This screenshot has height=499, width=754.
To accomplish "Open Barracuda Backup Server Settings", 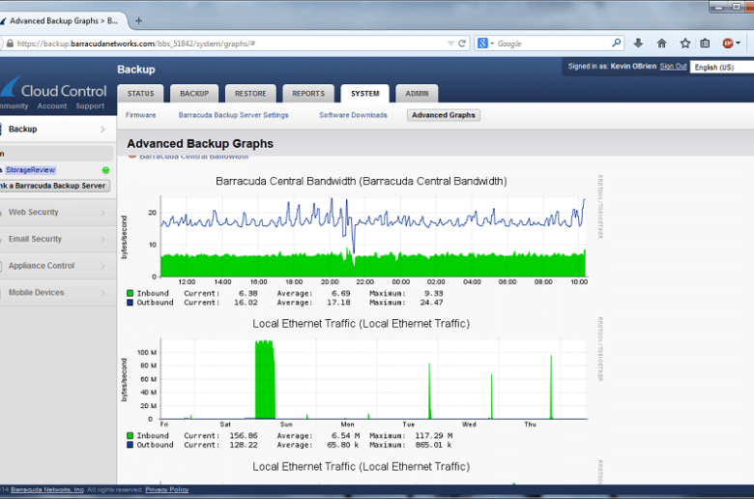I will pyautogui.click(x=233, y=115).
